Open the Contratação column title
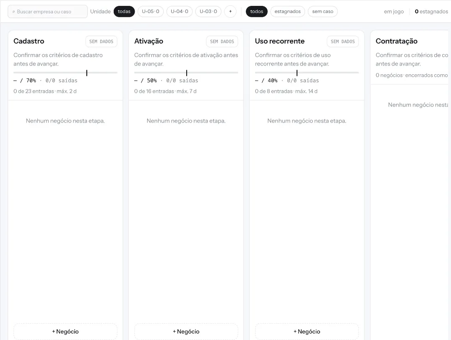This screenshot has width=451, height=340. [x=396, y=41]
